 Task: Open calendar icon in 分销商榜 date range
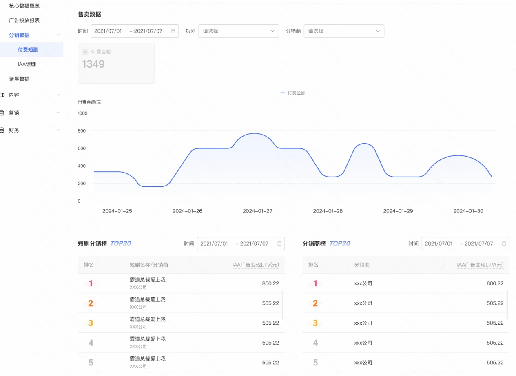[504, 243]
